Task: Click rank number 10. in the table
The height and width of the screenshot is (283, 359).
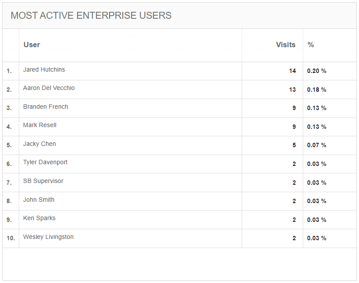Action: click(x=11, y=238)
